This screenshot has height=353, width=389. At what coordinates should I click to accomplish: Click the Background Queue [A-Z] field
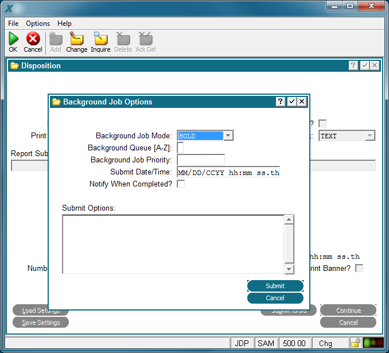pyautogui.click(x=180, y=148)
